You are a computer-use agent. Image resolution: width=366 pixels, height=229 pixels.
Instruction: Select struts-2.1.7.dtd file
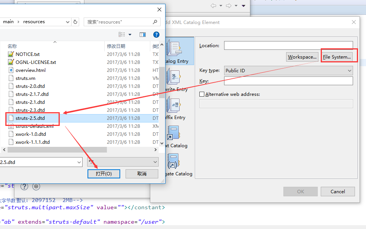[x=32, y=94]
